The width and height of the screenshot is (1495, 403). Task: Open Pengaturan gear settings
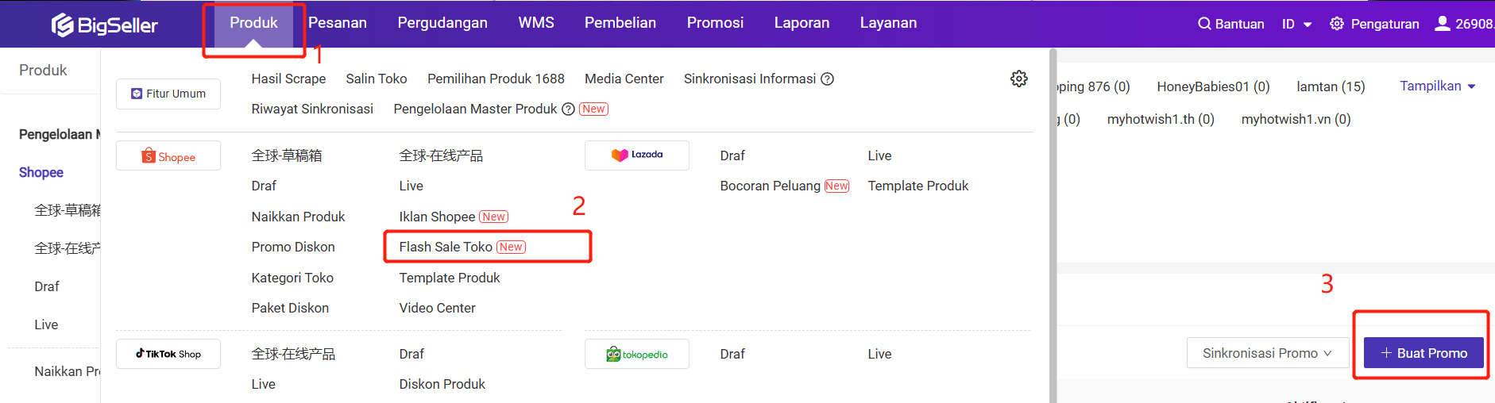[x=1337, y=24]
